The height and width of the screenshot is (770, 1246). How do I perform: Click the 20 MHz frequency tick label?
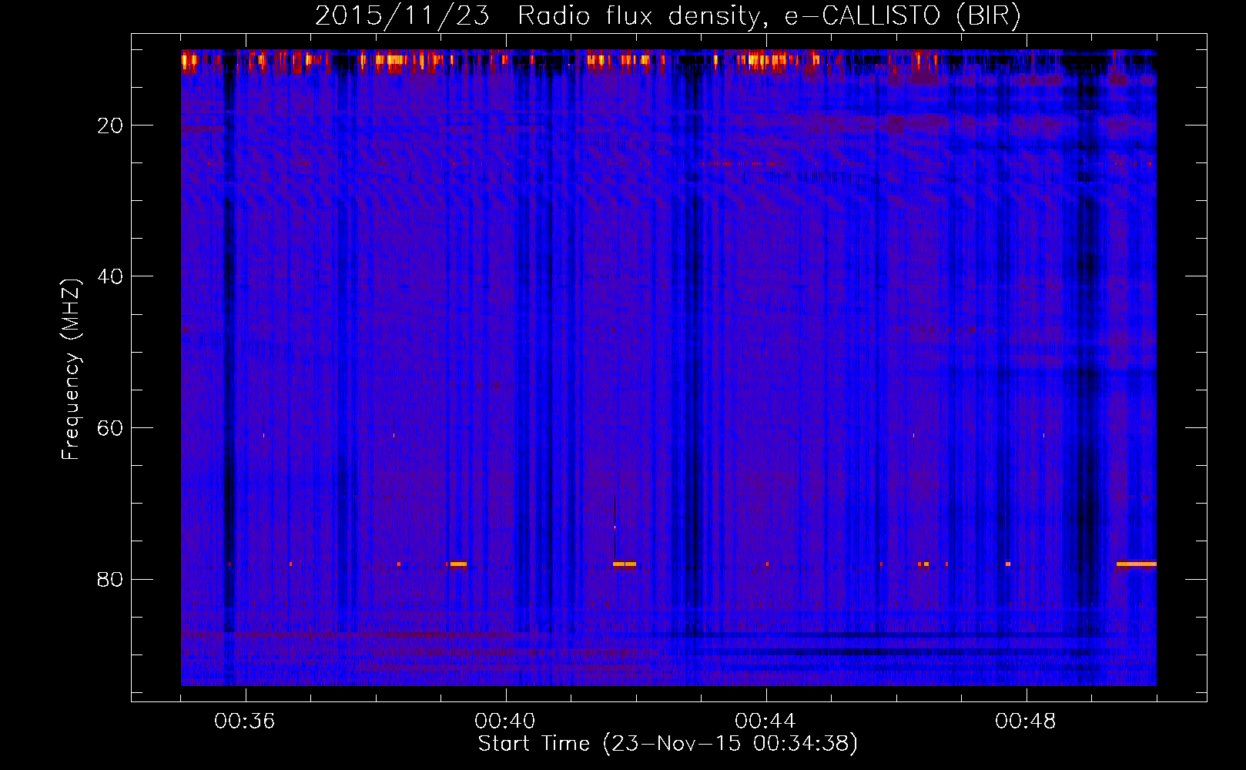tap(110, 126)
